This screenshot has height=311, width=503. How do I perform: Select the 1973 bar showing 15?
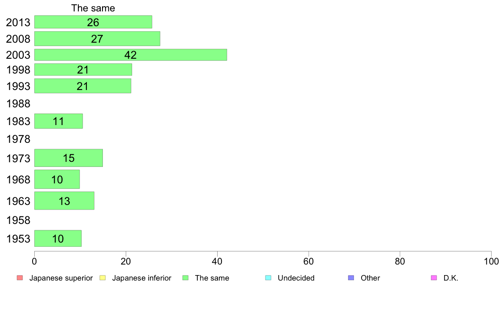(68, 158)
